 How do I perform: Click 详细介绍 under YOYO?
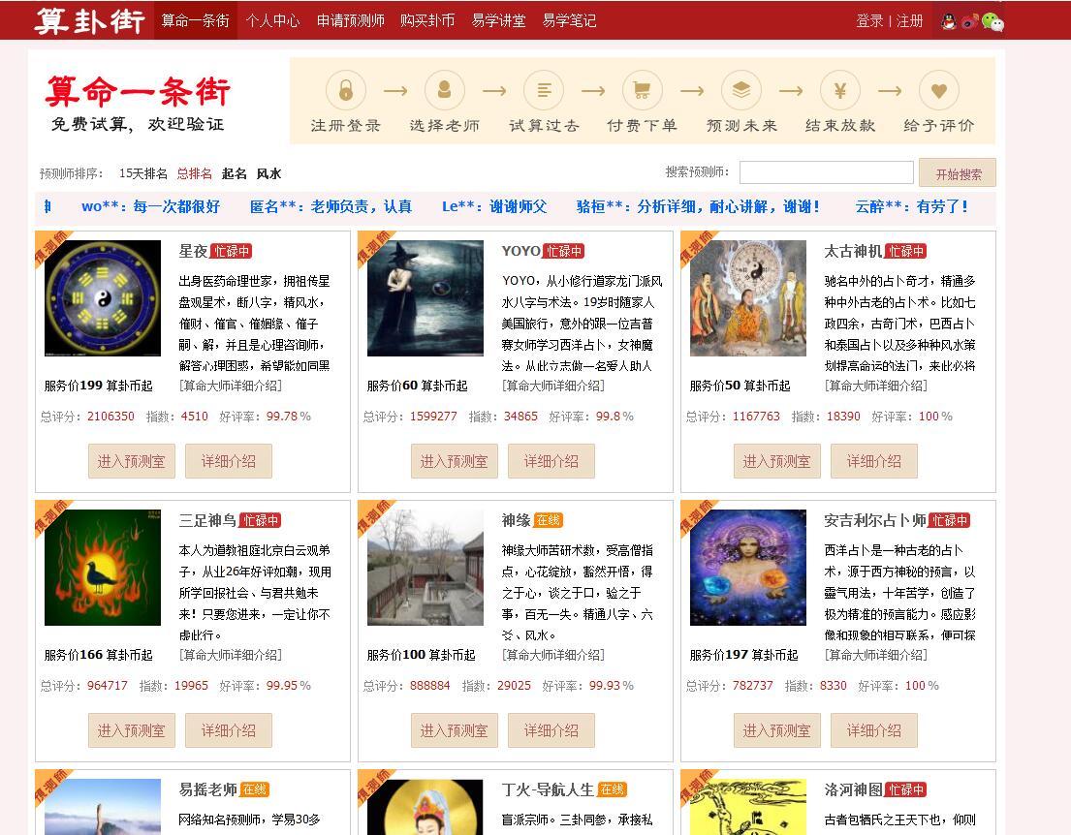(551, 461)
